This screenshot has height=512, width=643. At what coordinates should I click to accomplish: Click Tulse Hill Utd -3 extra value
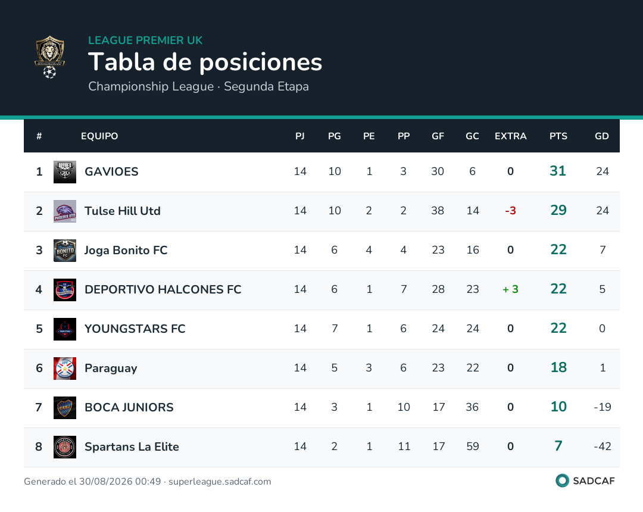pos(510,211)
